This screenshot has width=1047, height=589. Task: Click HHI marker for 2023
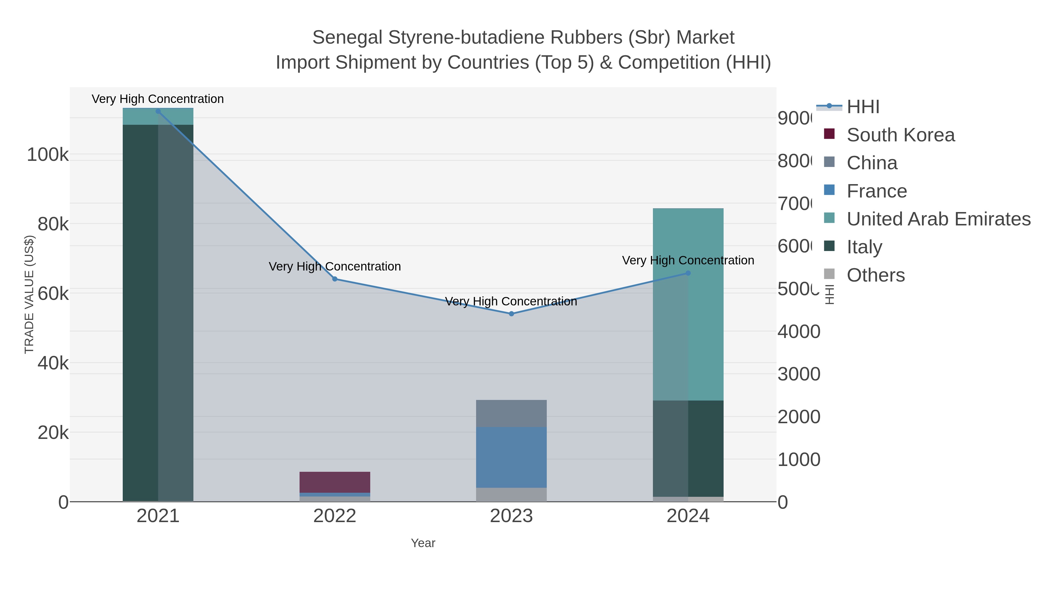511,314
